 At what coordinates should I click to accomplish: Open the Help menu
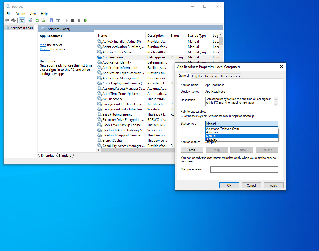pos(44,14)
